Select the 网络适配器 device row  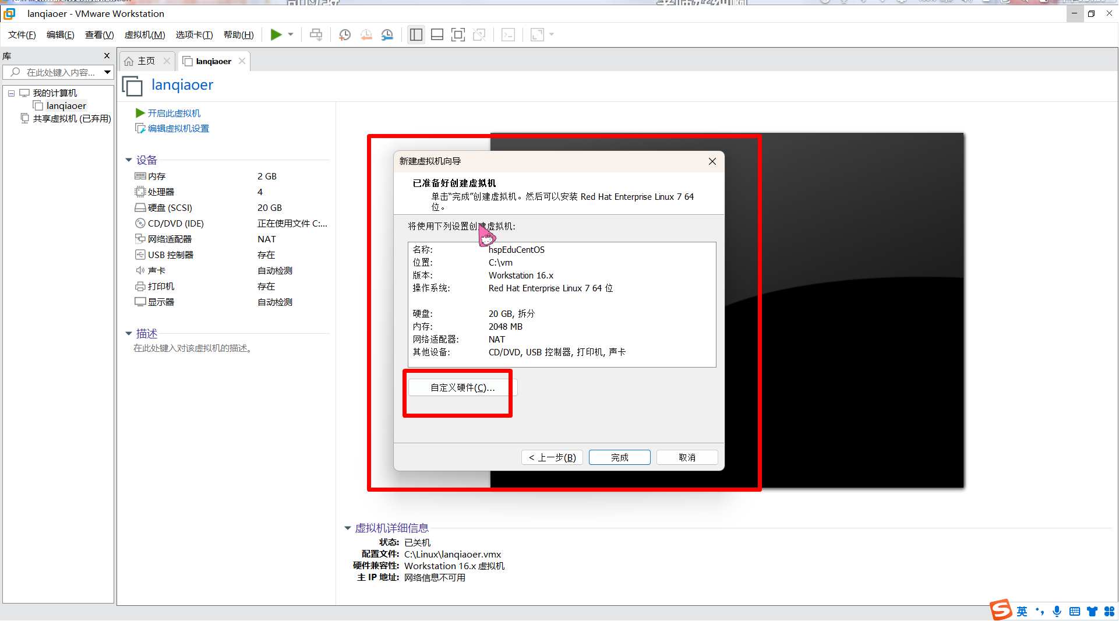(x=231, y=239)
